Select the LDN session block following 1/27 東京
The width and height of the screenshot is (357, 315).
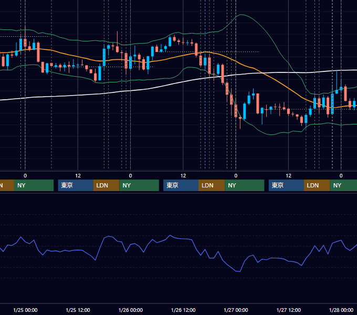pos(317,185)
